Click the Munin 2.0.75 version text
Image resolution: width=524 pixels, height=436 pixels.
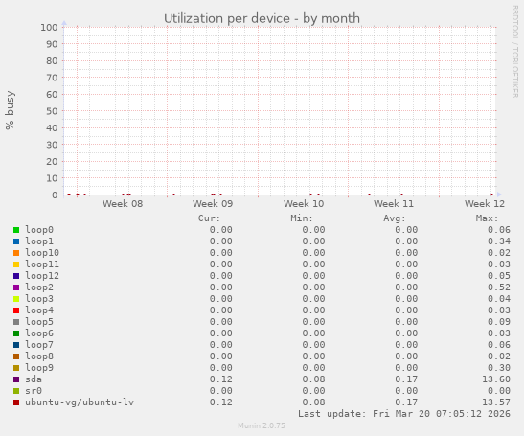[x=262, y=425]
